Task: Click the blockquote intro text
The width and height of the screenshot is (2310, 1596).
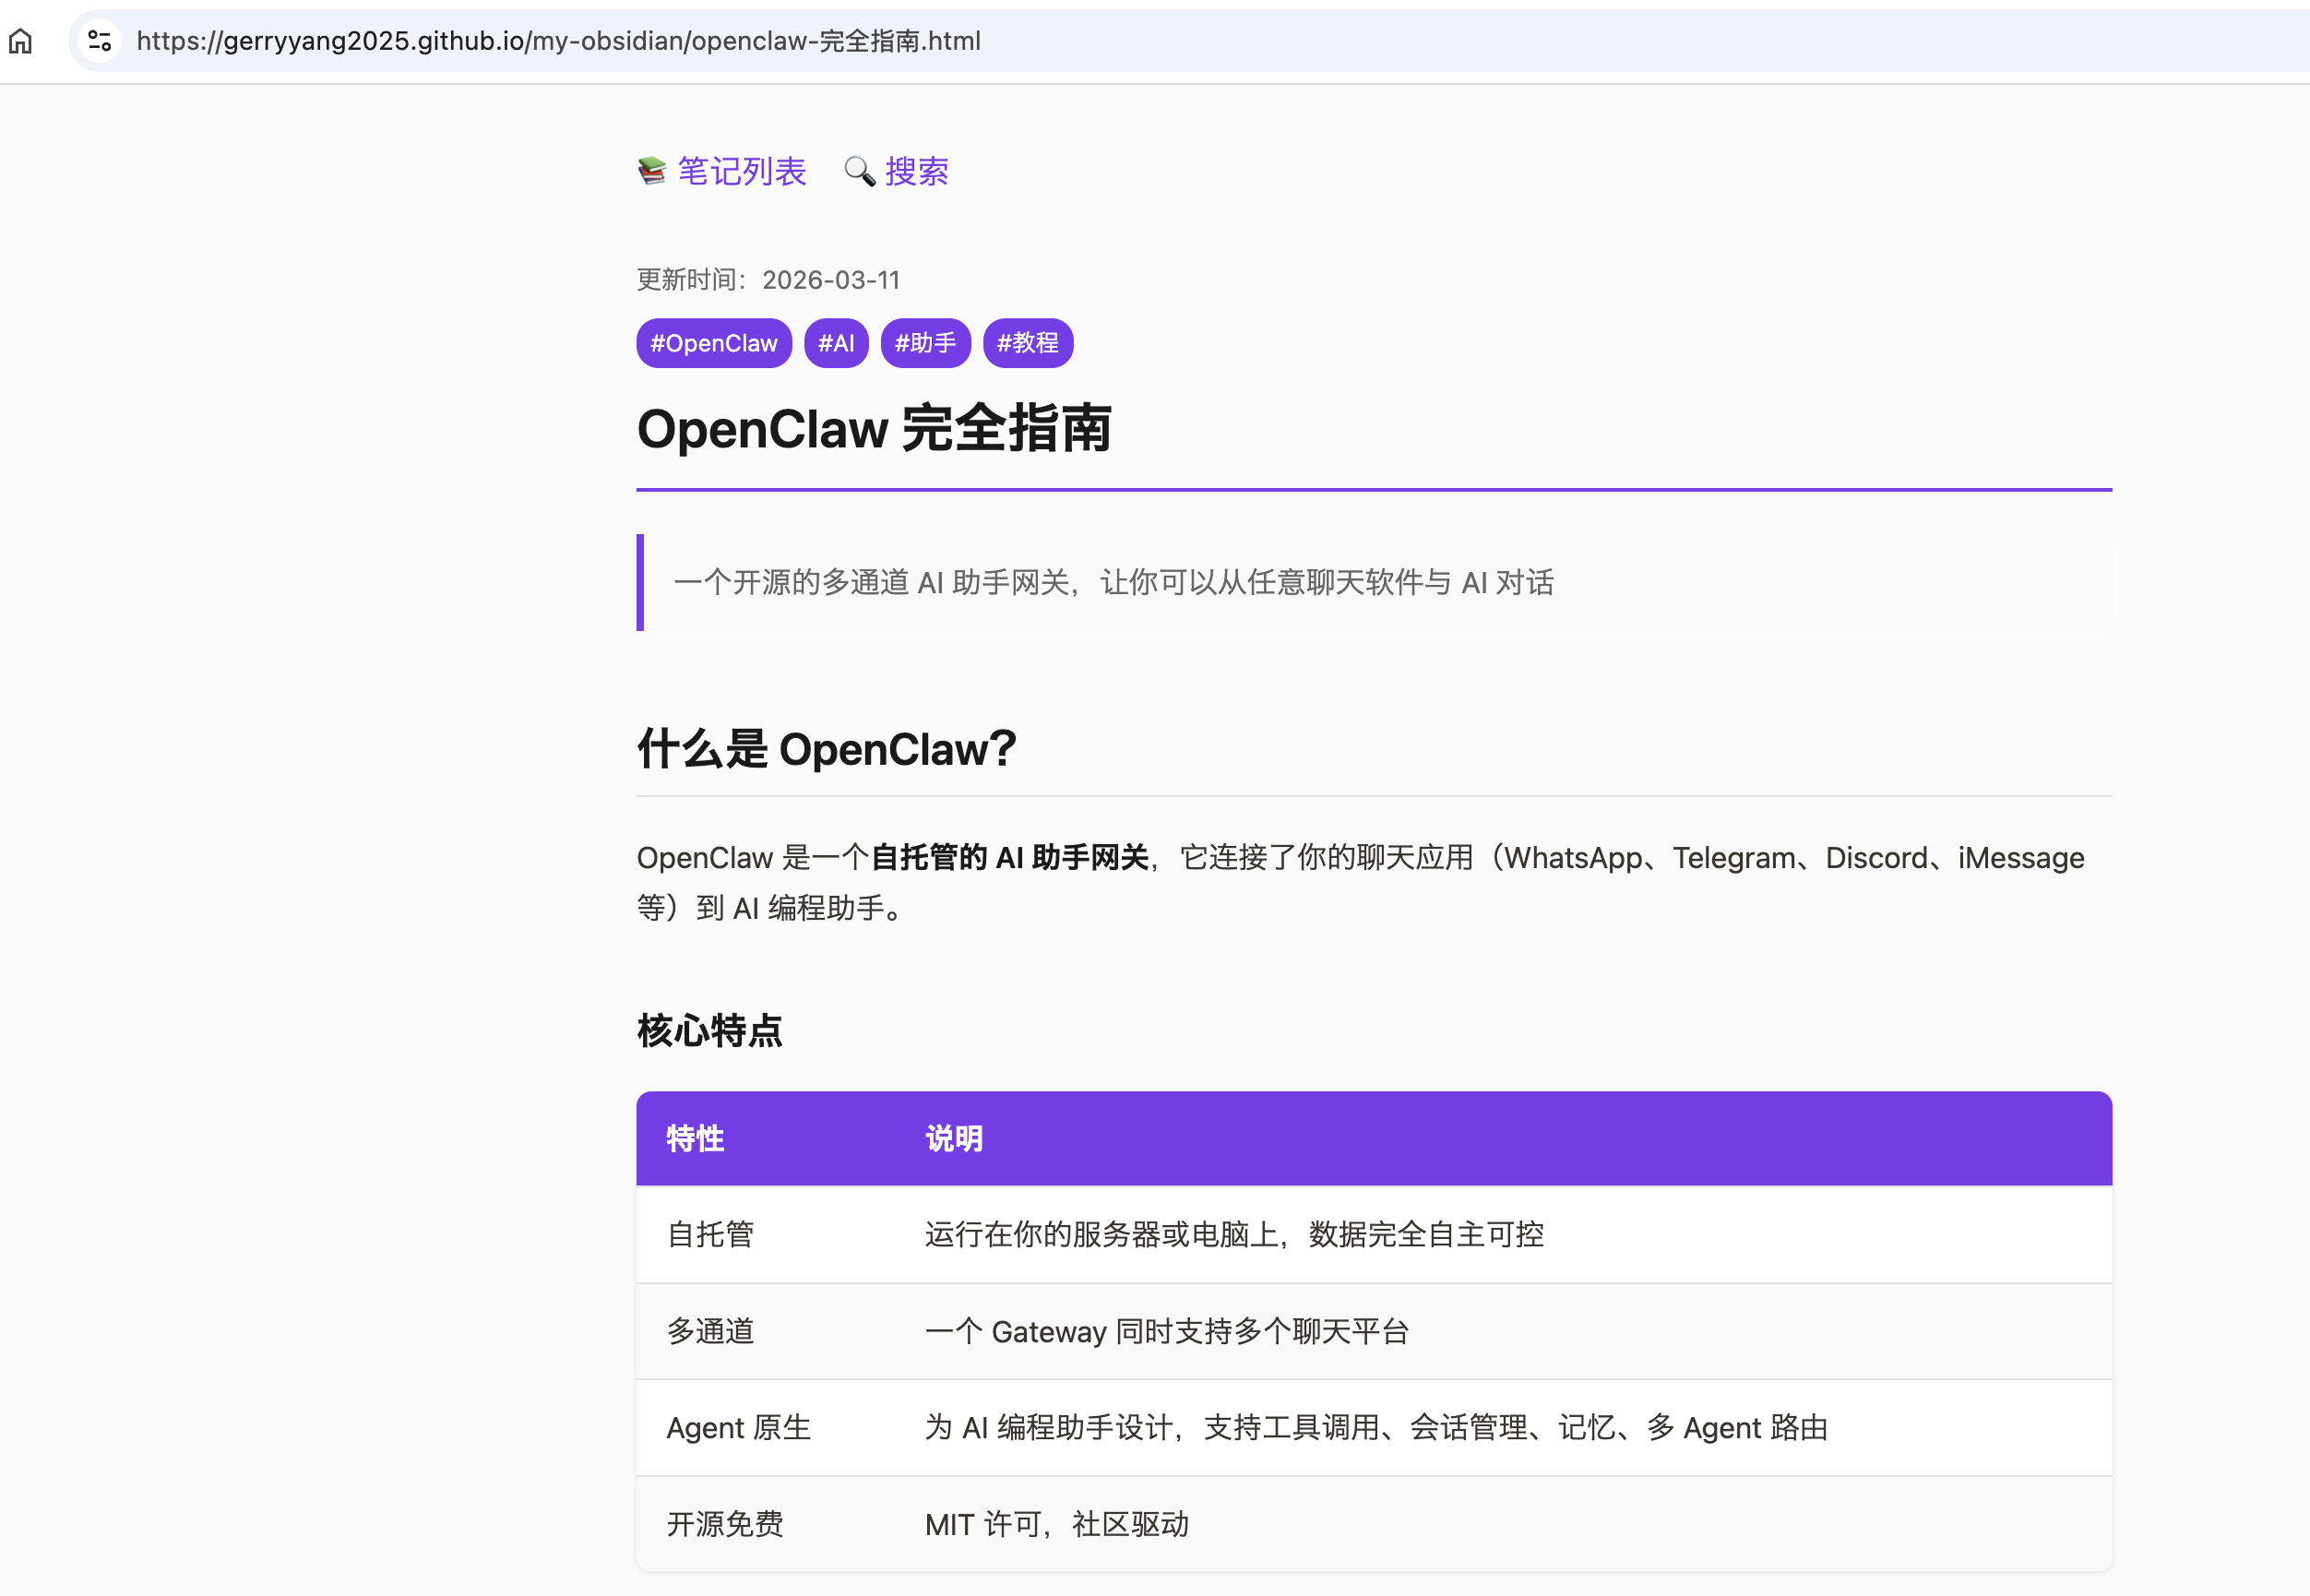Action: [1113, 582]
